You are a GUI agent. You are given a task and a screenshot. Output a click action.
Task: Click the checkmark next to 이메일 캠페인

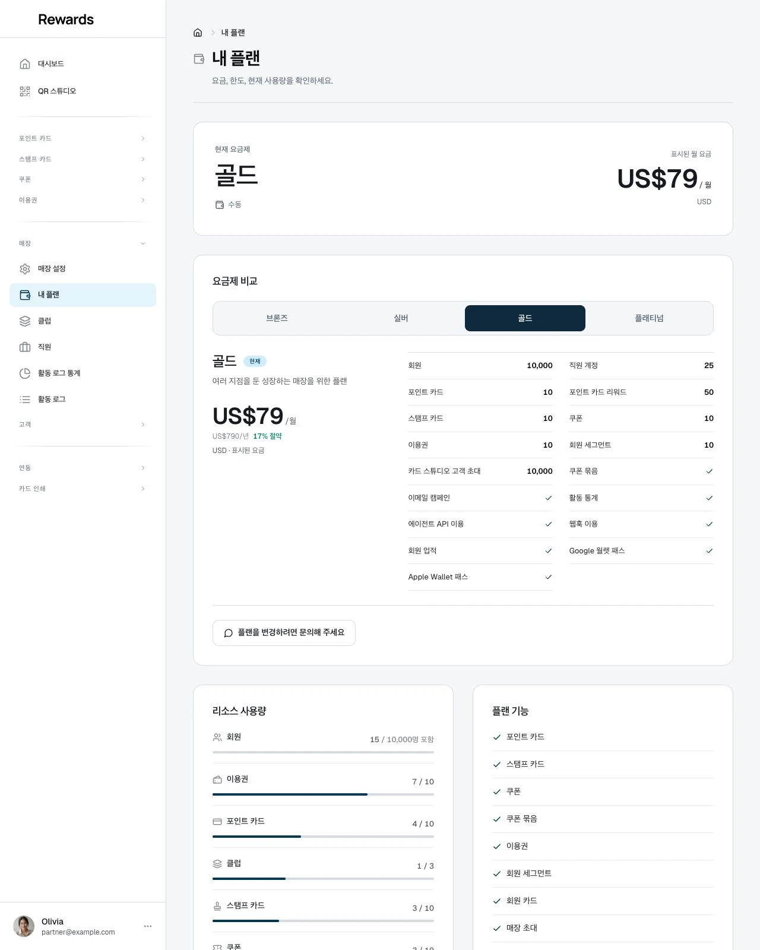coord(549,498)
